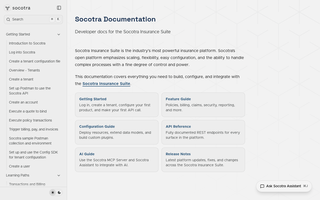Collapse the sidebar with the panel icon
This screenshot has height=200, width=320.
pos(59,8)
